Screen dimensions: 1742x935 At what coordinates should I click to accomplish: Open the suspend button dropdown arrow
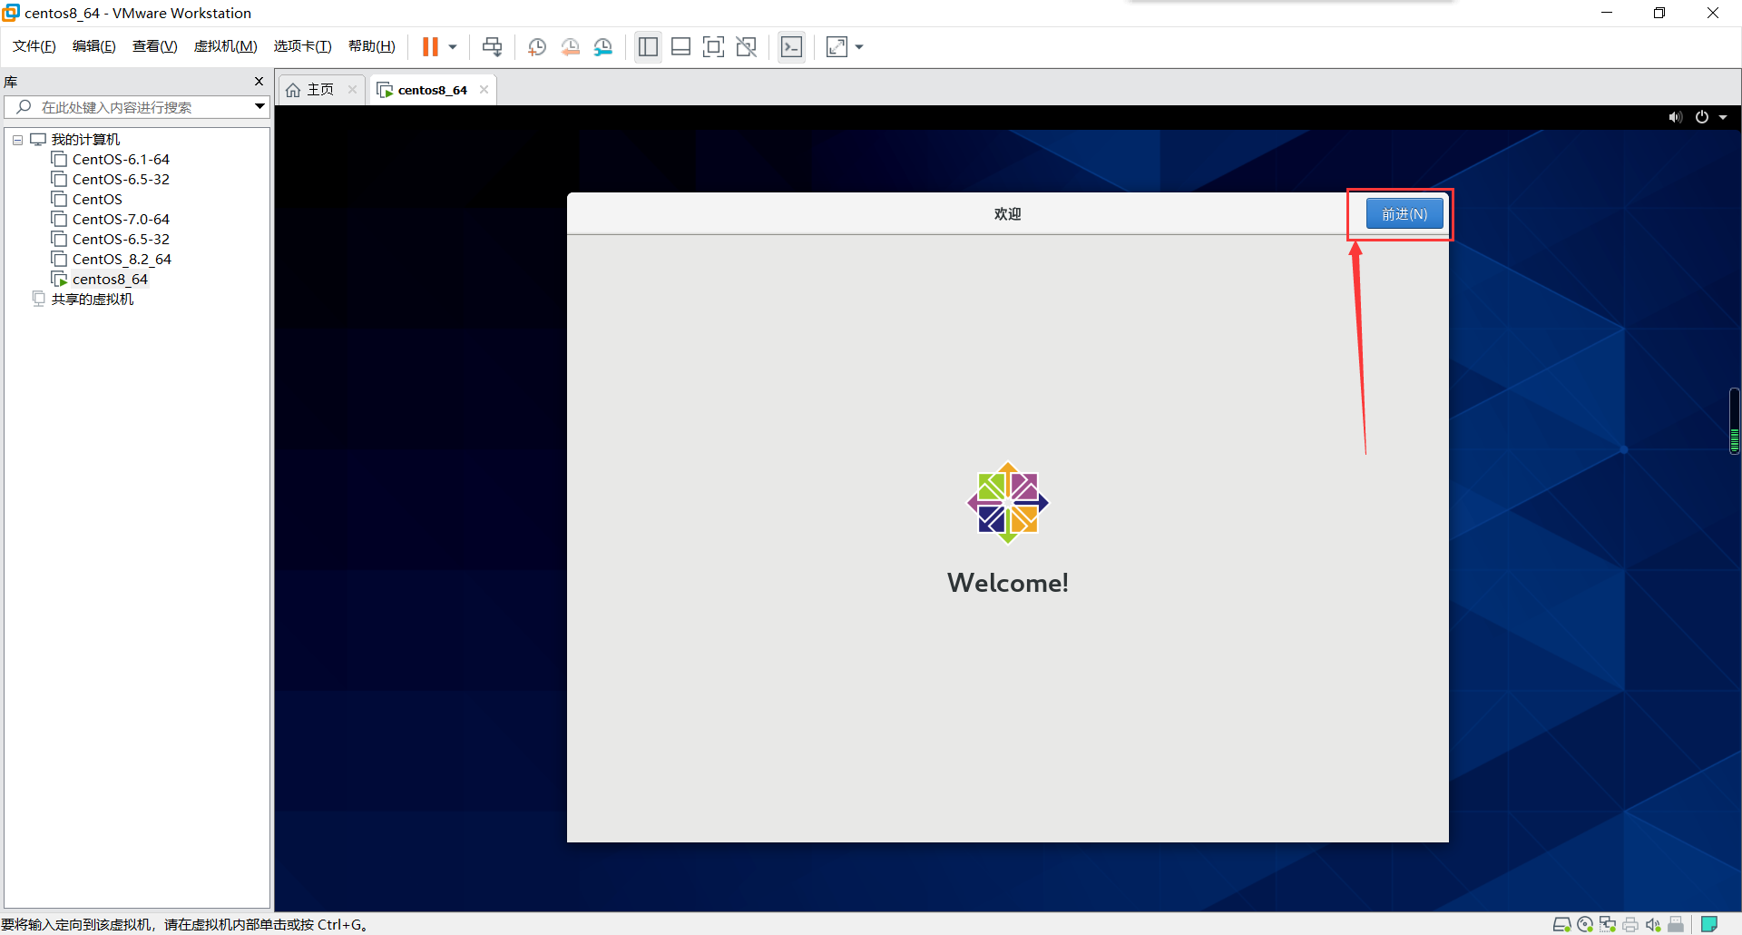coord(451,46)
